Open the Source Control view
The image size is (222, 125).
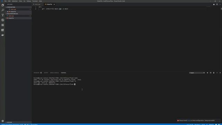point(2,15)
